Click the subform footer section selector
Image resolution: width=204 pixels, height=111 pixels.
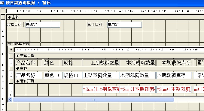[11, 81]
